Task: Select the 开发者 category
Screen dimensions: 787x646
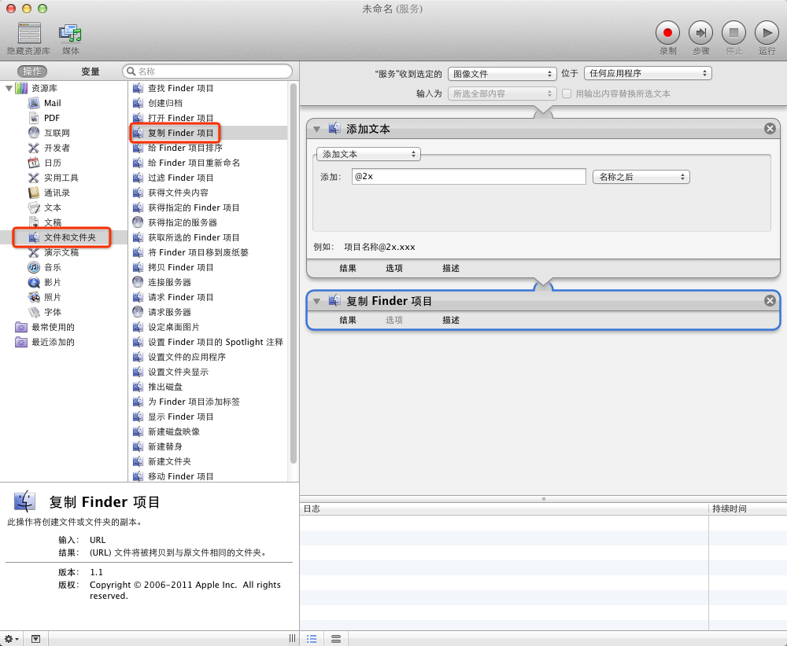Action: click(57, 148)
